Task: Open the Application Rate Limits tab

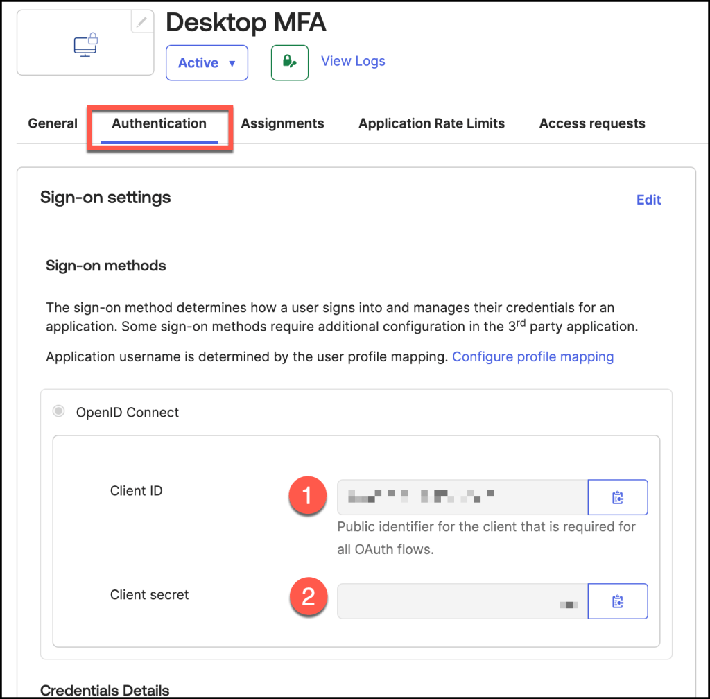Action: [x=431, y=123]
